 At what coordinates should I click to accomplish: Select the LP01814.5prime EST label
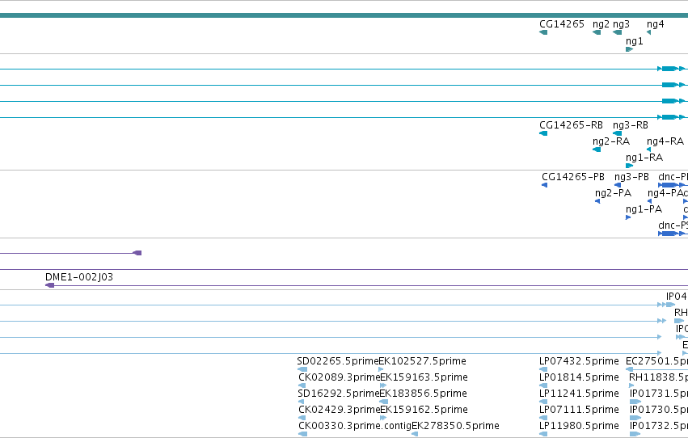pyautogui.click(x=579, y=377)
